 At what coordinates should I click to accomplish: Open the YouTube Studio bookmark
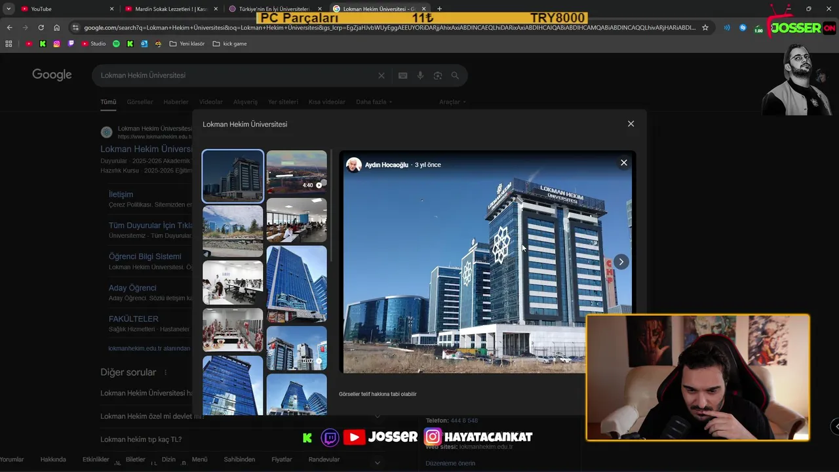point(94,44)
